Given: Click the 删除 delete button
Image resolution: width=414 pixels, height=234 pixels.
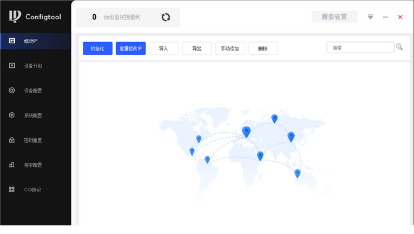Looking at the screenshot, I should coord(263,49).
